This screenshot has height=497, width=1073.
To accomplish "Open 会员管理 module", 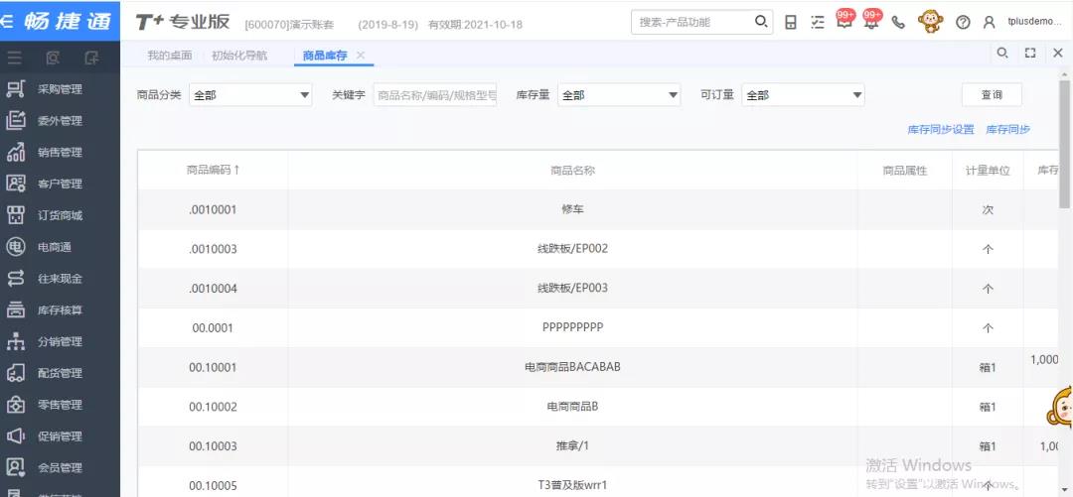I will [x=60, y=467].
